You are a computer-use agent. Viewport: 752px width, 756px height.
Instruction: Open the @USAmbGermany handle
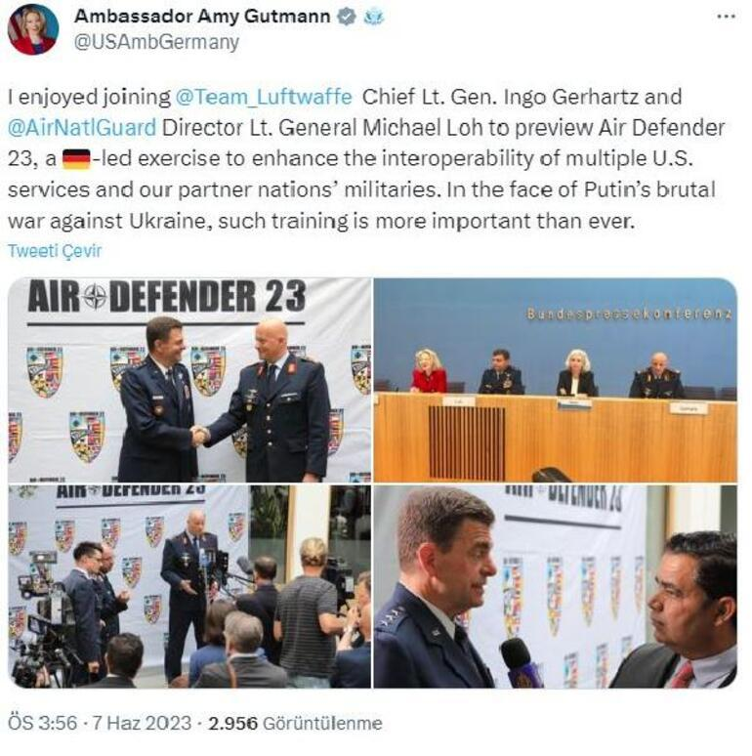pyautogui.click(x=156, y=42)
